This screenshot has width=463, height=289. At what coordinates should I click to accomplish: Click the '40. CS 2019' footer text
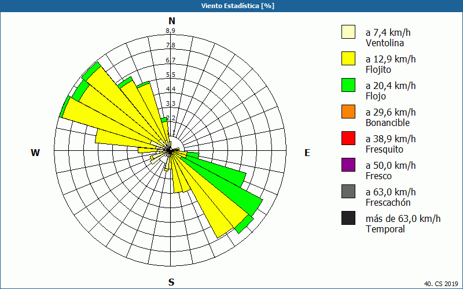[441, 284]
